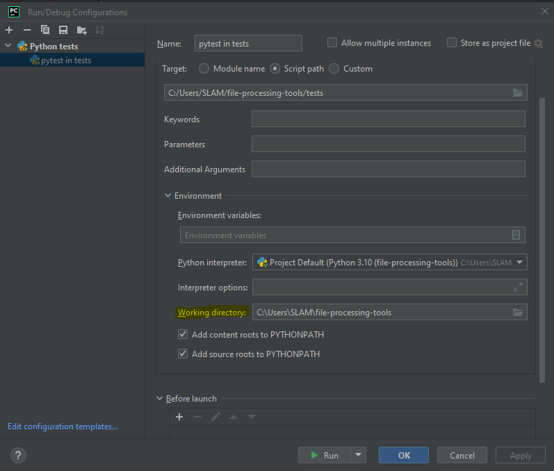Screen dimensions: 554x471
Task: Click the Python interpreter label
Action: tap(212, 263)
